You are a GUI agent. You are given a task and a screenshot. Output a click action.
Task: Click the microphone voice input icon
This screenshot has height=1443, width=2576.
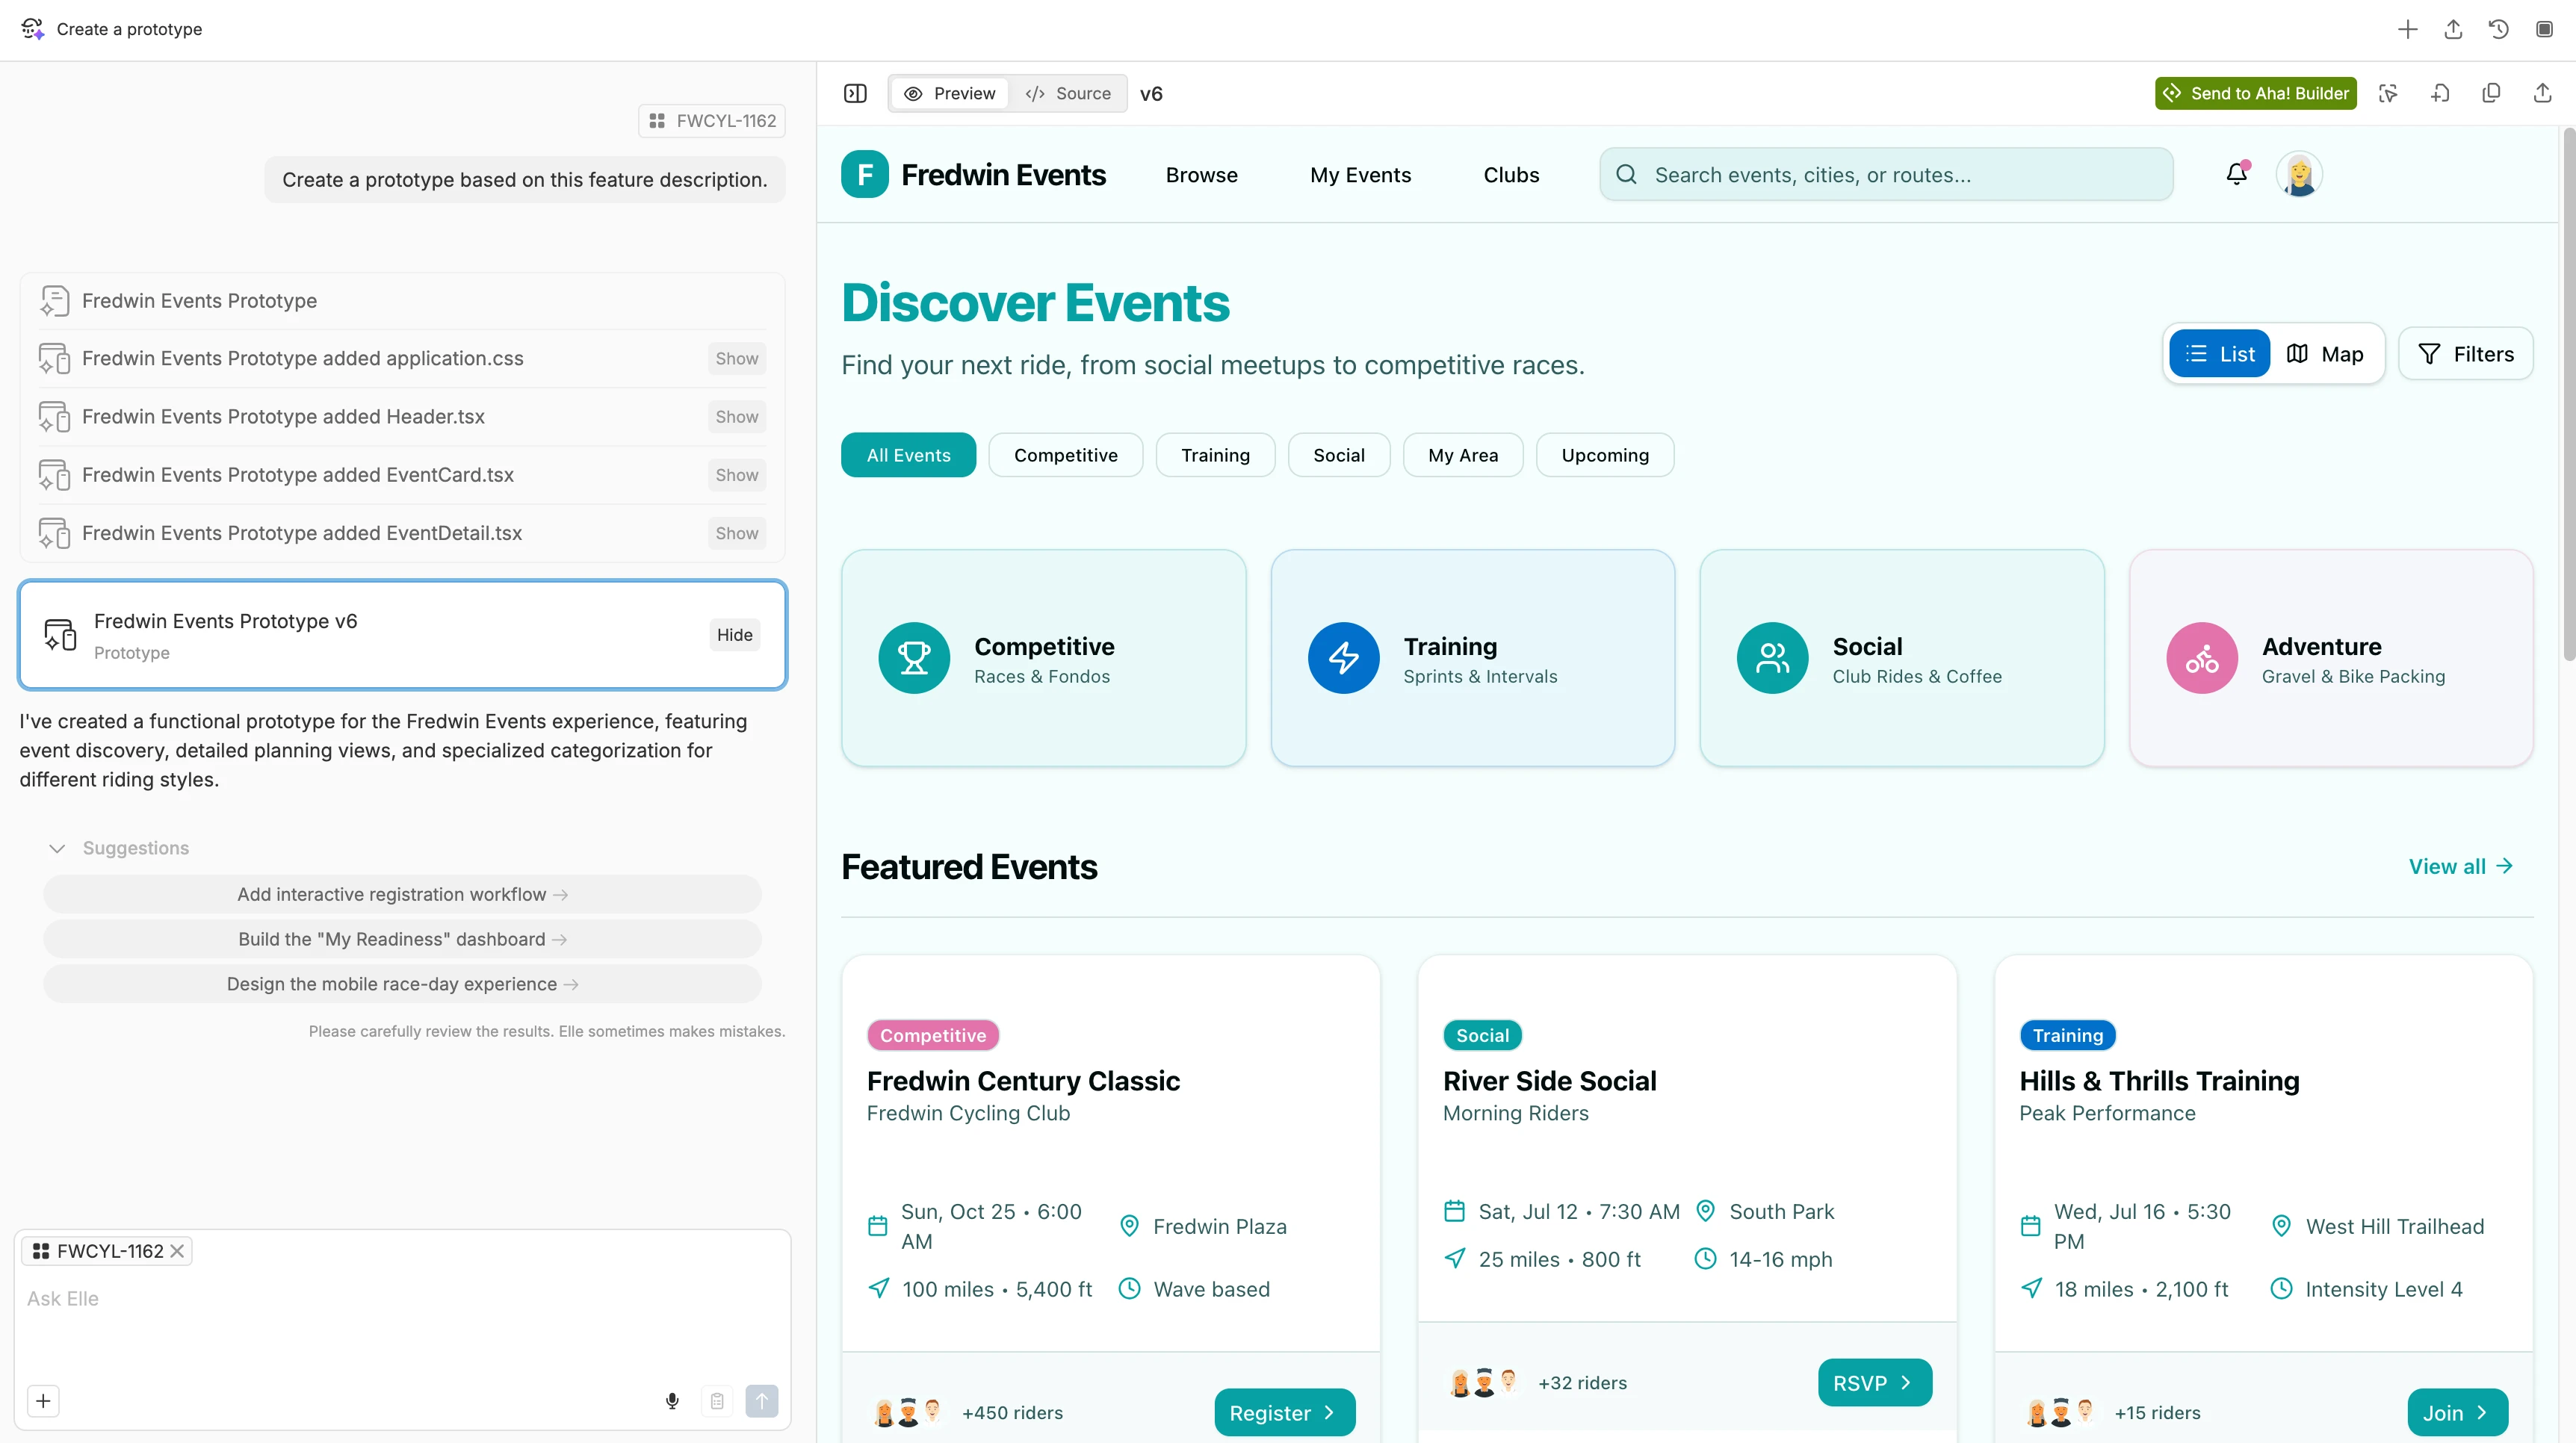click(x=672, y=1400)
